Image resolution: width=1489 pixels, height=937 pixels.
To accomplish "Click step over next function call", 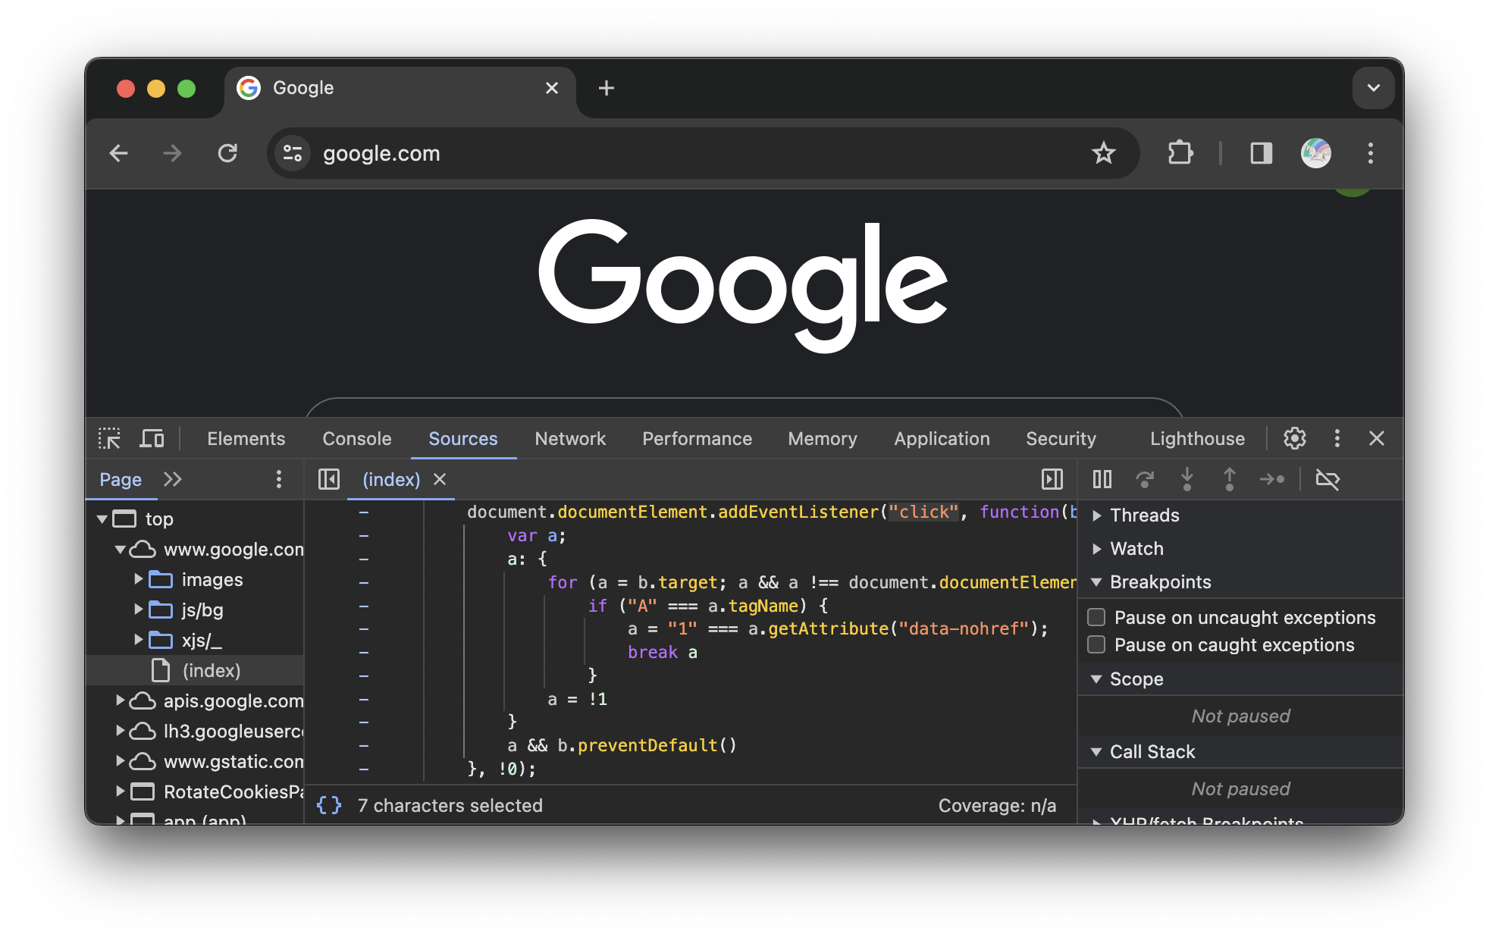I will [x=1145, y=479].
